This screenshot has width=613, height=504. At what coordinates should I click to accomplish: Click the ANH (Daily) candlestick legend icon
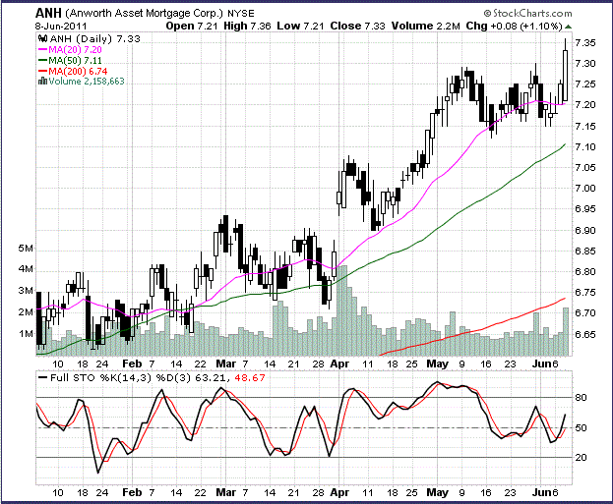pyautogui.click(x=39, y=37)
